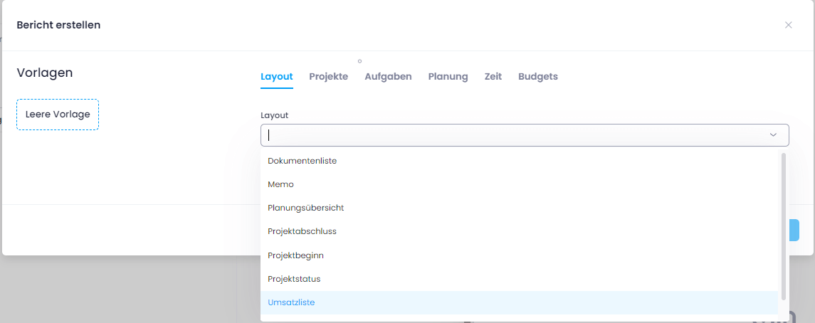This screenshot has height=323, width=815.
Task: Open the Projekte tab
Action: (328, 77)
